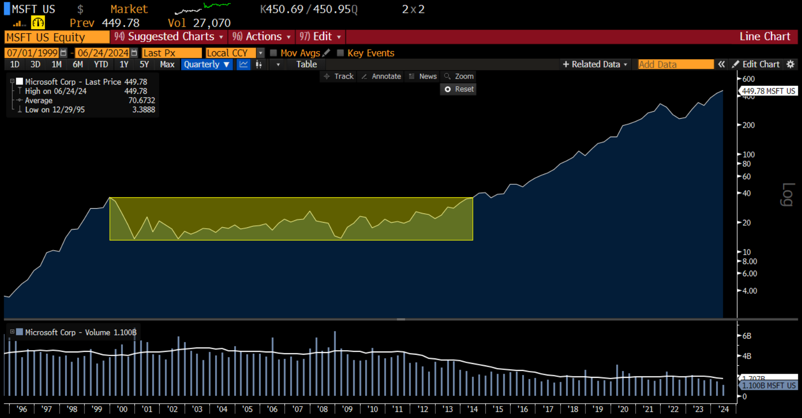Collapse the panel with double-chevron icon
Viewport: 802px width, 418px height.
tap(722, 64)
